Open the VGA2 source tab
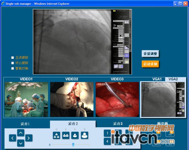Screen dimensions: 189x150 (x=173, y=79)
